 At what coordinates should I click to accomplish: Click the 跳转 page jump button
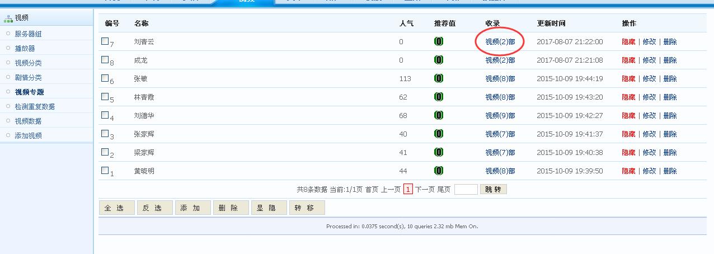[493, 190]
